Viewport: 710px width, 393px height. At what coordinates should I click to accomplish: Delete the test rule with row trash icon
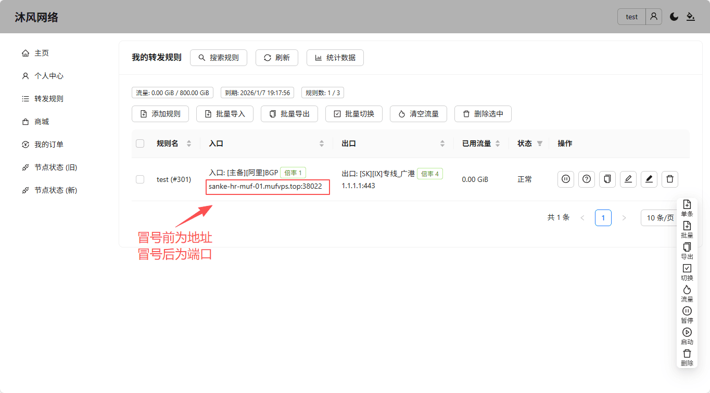pyautogui.click(x=670, y=179)
